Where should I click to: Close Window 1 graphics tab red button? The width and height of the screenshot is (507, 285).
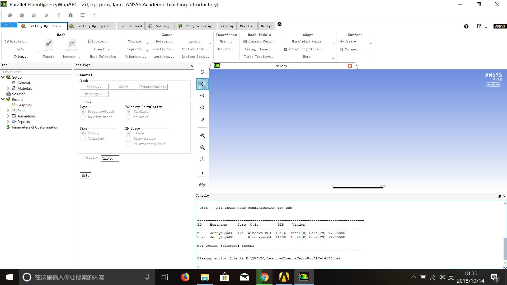[350, 66]
